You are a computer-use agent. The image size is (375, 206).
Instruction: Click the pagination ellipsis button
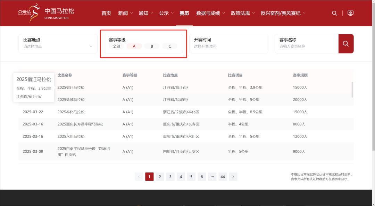pyautogui.click(x=212, y=177)
